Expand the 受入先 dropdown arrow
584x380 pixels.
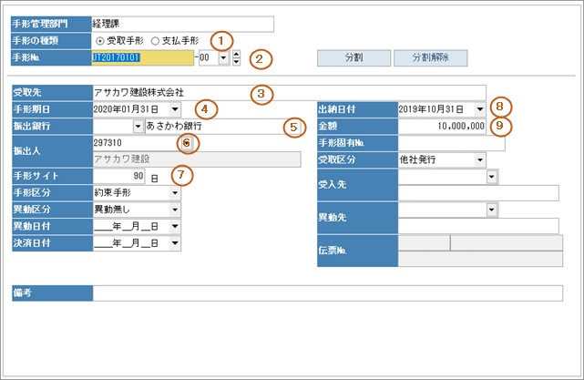click(x=492, y=177)
